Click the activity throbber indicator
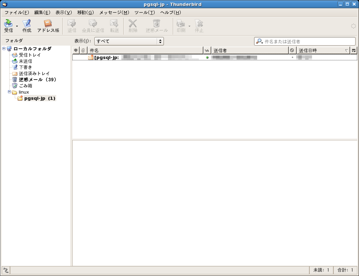Viewport: 359px width, 276px height. tap(354, 26)
